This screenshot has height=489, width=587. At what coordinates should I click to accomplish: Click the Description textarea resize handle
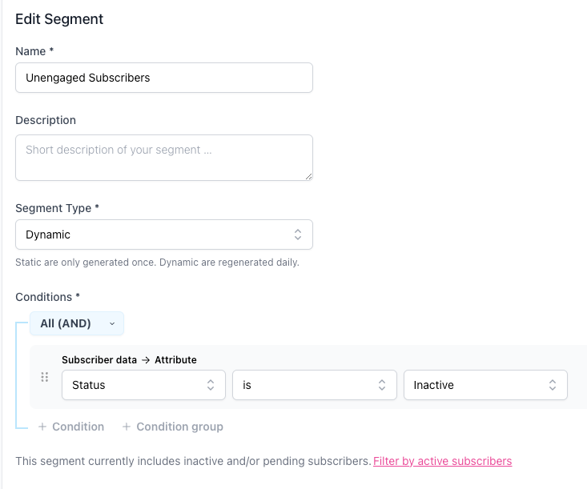click(308, 175)
